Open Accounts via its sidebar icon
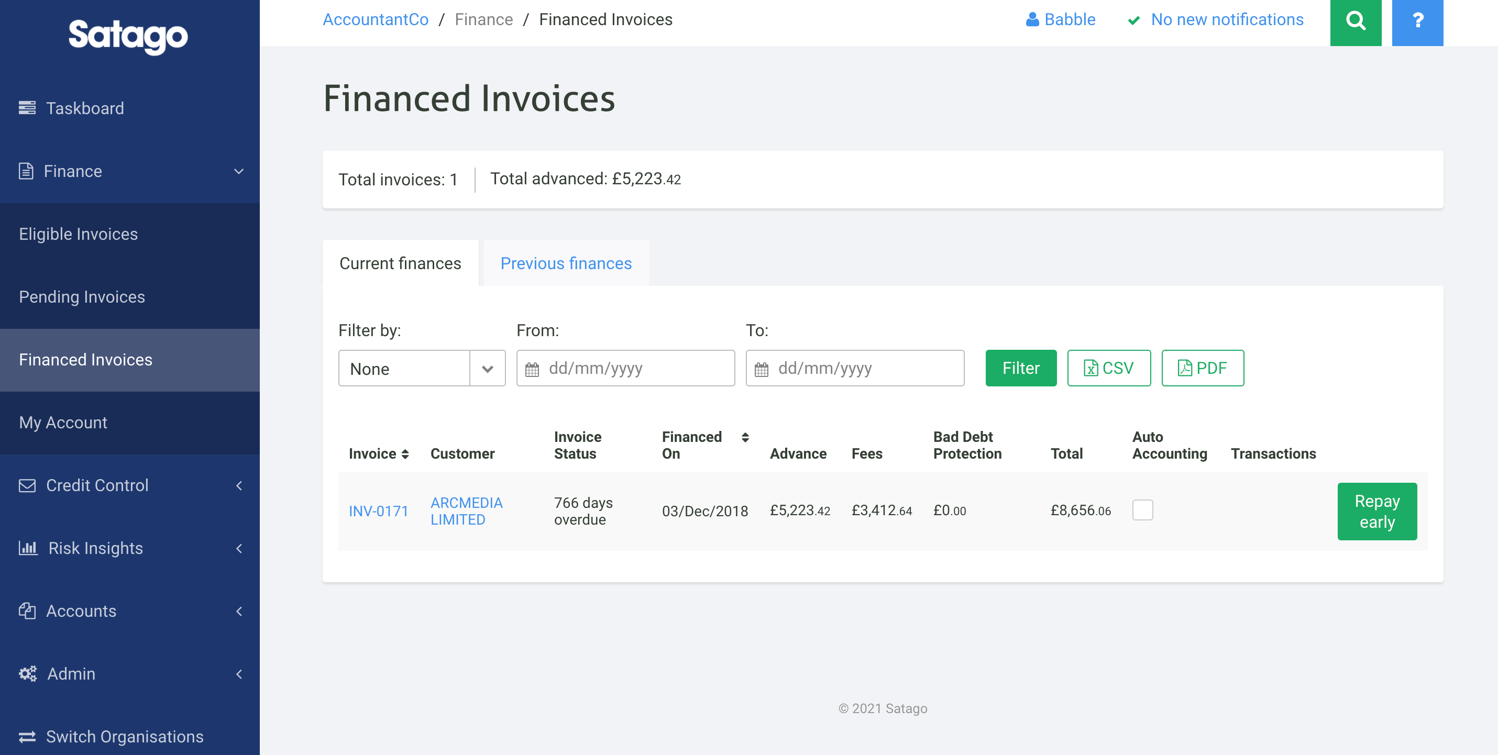The height and width of the screenshot is (755, 1498). click(27, 611)
